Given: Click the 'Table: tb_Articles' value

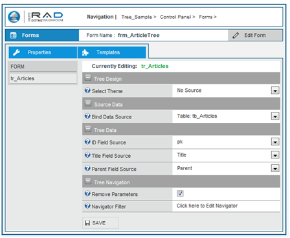Looking at the screenshot, I should [x=197, y=116].
